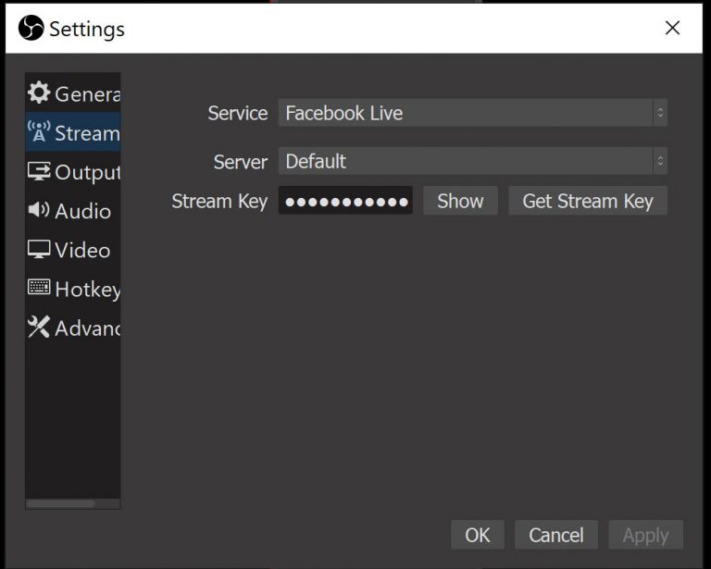This screenshot has height=569, width=711.
Task: Switch to Video settings via the monitor icon
Action: pos(39,250)
